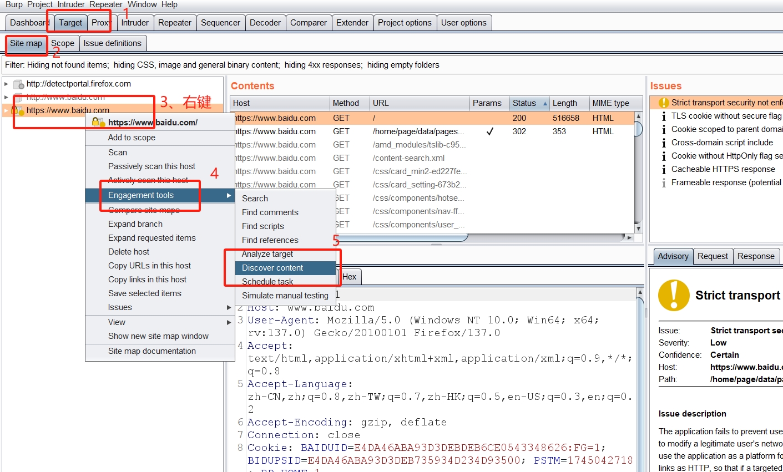
Task: Select the Site map sub-tab
Action: point(26,43)
